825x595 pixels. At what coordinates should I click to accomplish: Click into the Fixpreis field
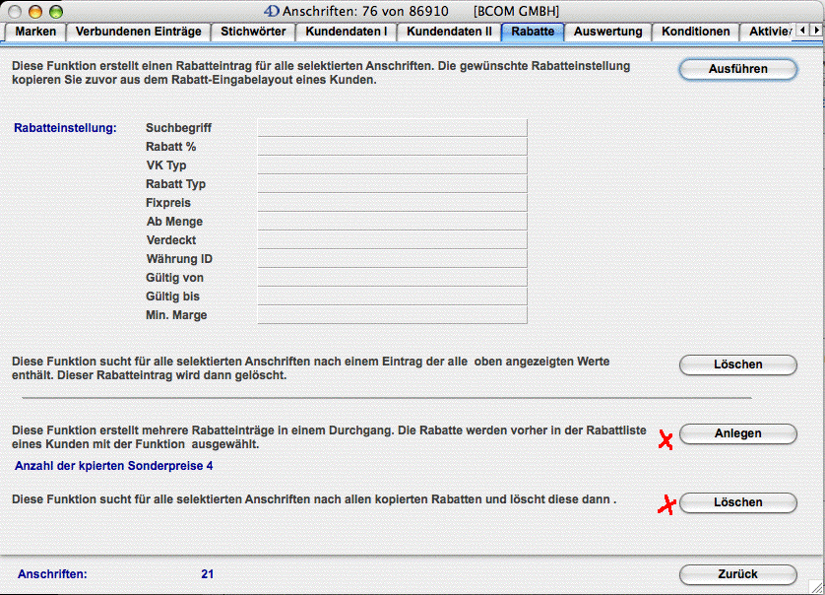(392, 203)
